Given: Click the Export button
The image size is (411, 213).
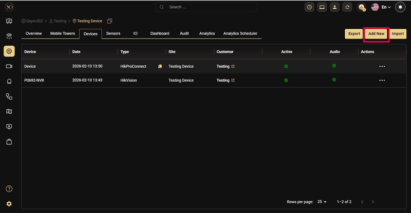Looking at the screenshot, I should tap(354, 34).
